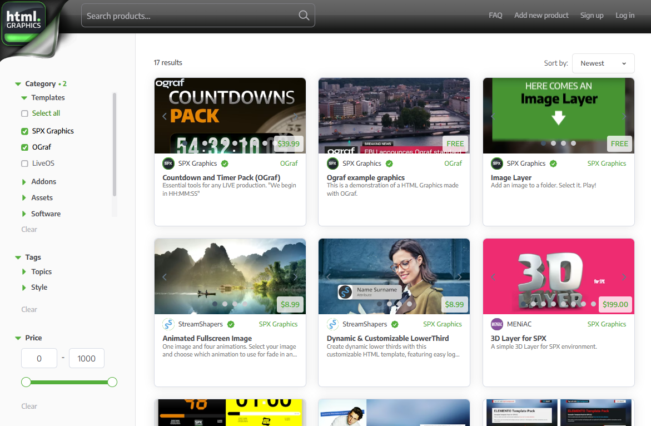Check the LiveOS checkbox
651x426 pixels.
tap(24, 163)
